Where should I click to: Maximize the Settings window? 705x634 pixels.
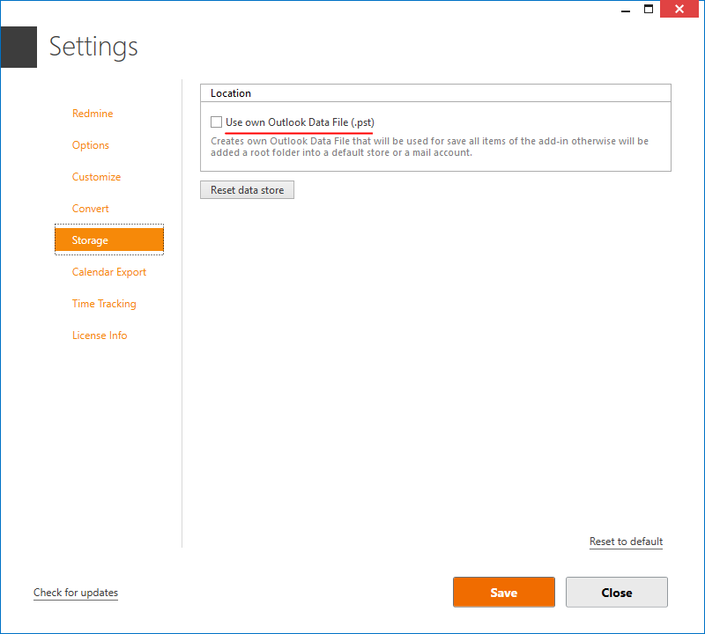click(x=649, y=9)
